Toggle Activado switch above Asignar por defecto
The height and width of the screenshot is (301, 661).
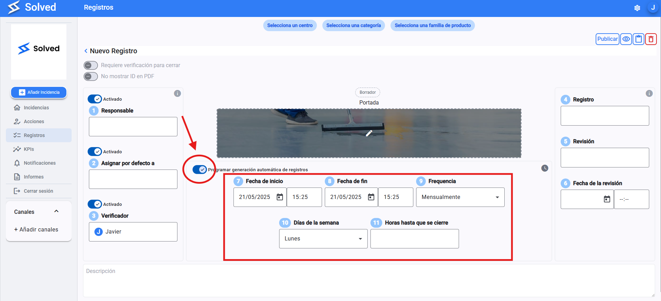point(95,152)
